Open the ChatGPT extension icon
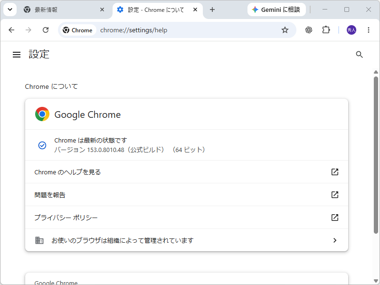This screenshot has height=285, width=380. (308, 30)
